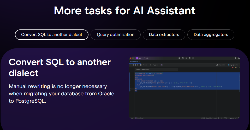The height and width of the screenshot is (130, 250).
Task: Click New_file.sql breadcrumb in status bar
Action: click(140, 118)
